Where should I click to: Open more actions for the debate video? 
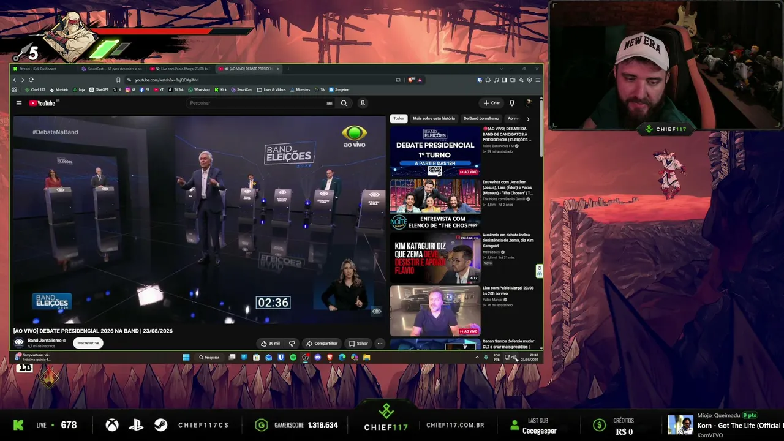[380, 343]
